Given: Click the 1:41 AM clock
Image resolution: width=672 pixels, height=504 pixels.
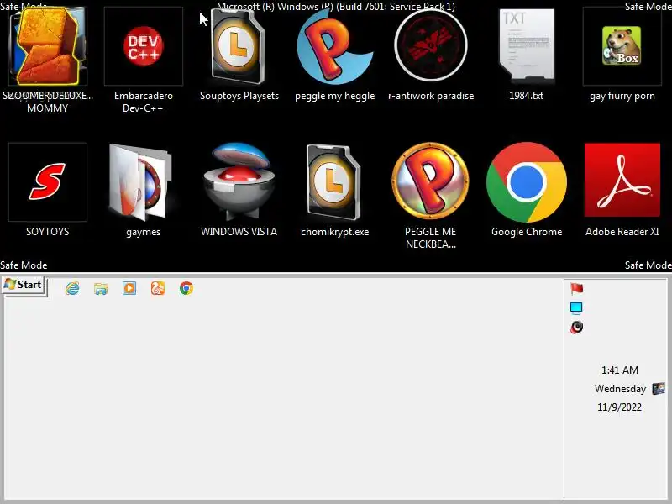Looking at the screenshot, I should [x=620, y=370].
